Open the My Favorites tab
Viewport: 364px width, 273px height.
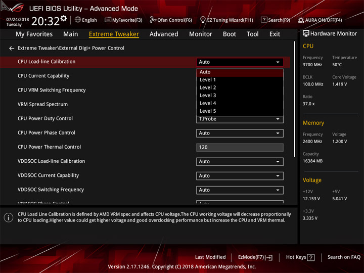pos(34,34)
